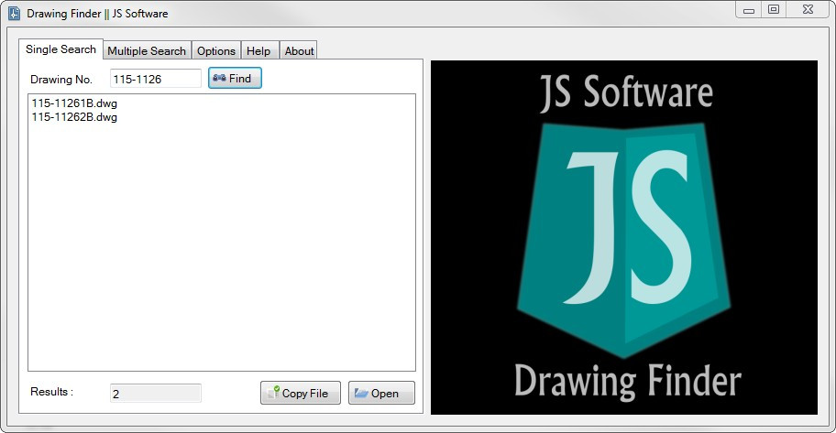The height and width of the screenshot is (433, 836).
Task: Select 115-11262B.dwg in the results list
Action: [x=74, y=117]
